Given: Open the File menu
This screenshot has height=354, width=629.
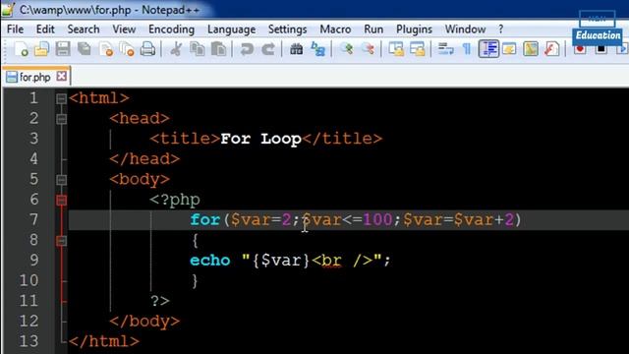Looking at the screenshot, I should (16, 29).
